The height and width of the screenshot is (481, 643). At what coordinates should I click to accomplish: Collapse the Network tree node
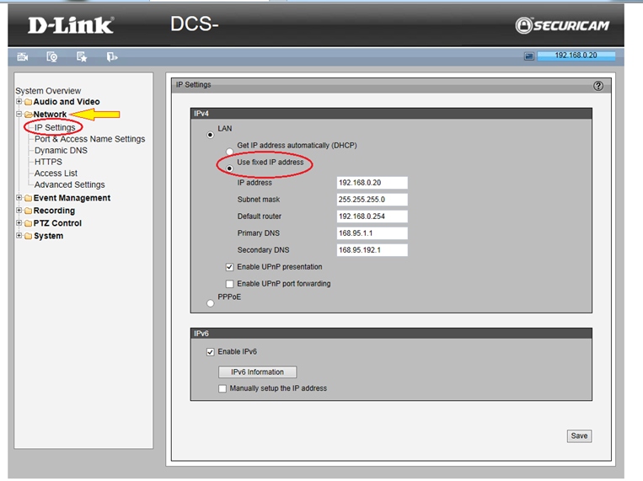[19, 115]
